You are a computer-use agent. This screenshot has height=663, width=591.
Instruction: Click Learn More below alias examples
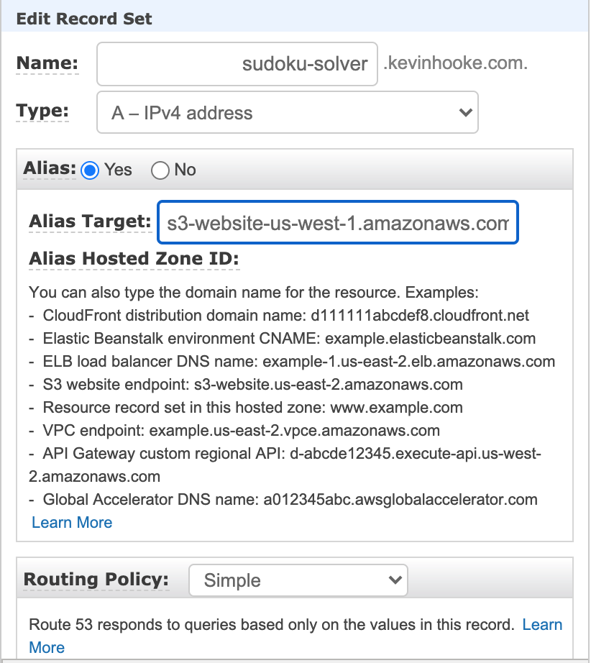click(x=71, y=522)
